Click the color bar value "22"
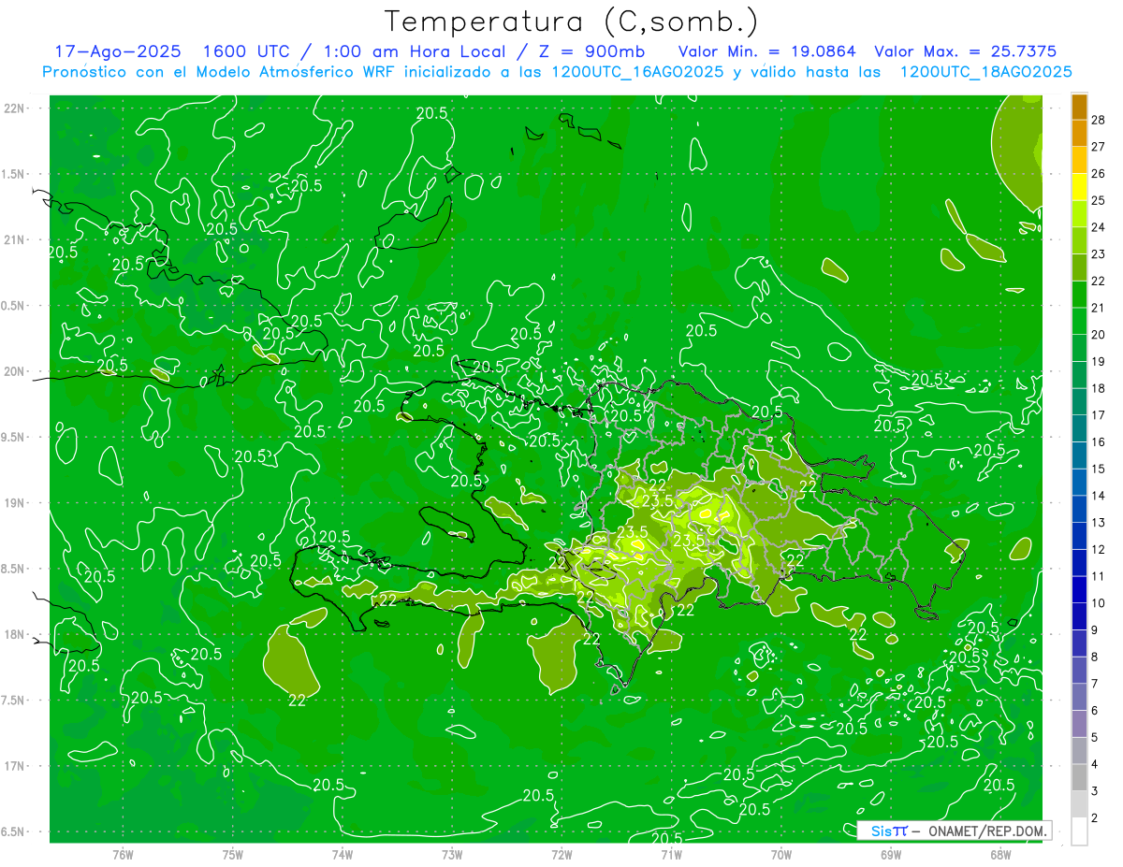1123x867 pixels. point(1099,281)
